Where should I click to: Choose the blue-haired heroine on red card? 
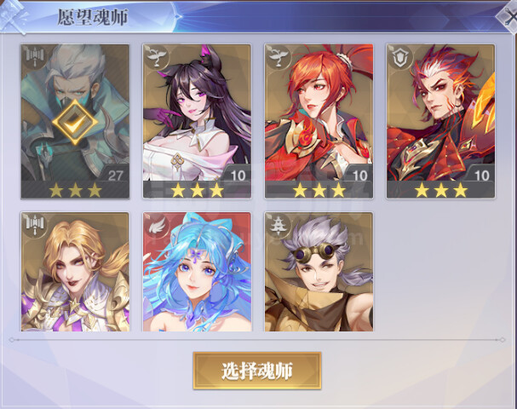pos(197,272)
